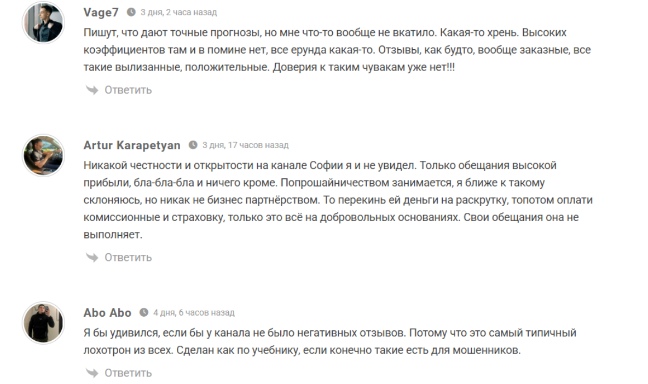Viewport: 648px width, 384px height.
Task: Click the clock icon beside Vage7's name
Action: 131,12
